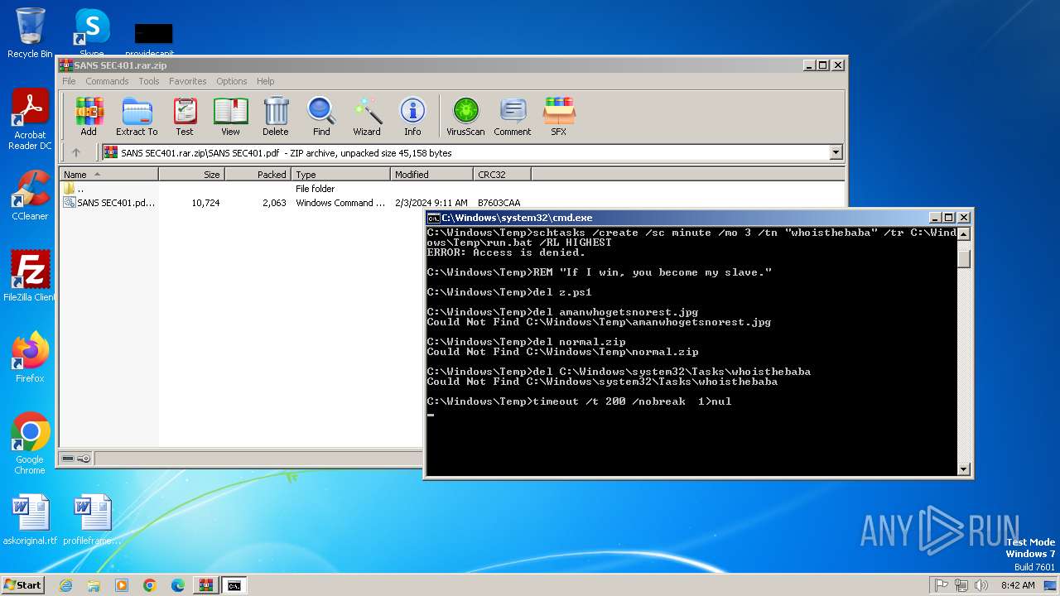
Task: Select the Acrobat Reader DC desktop icon
Action: click(30, 120)
